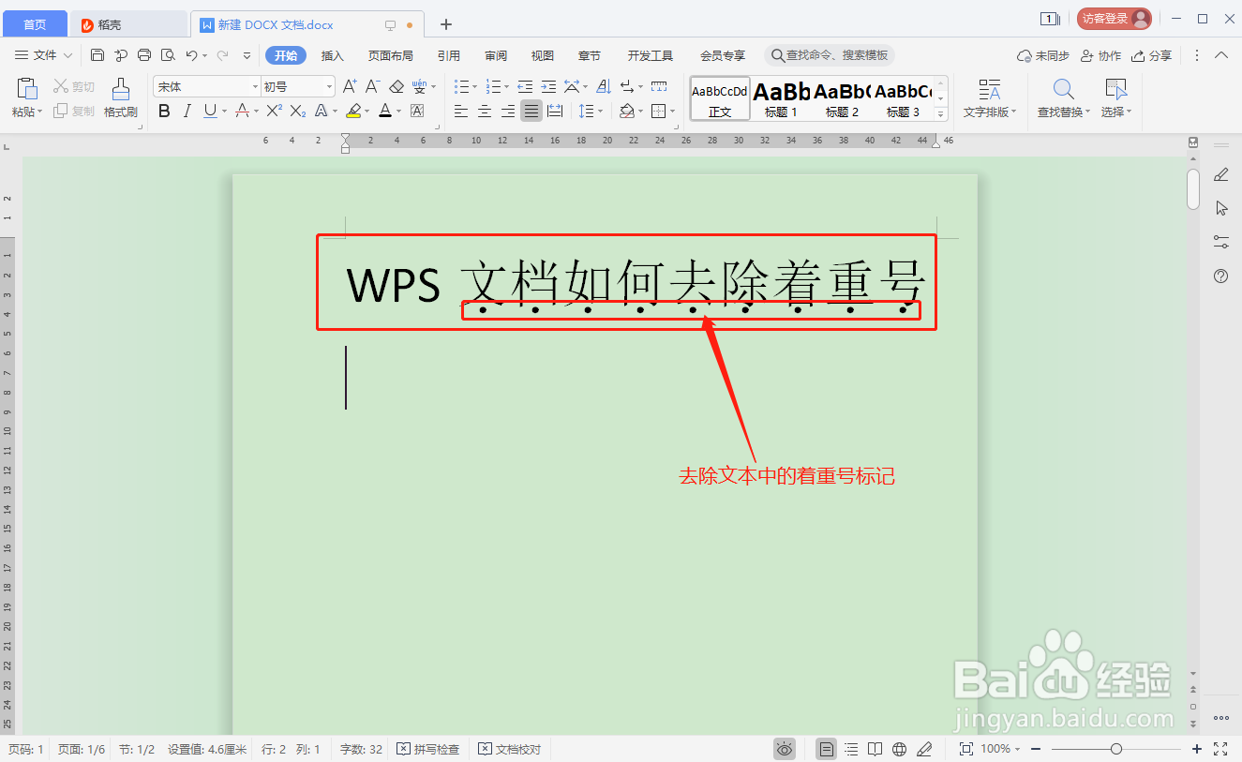Click the highlight color marker swatch
The image size is (1242, 762).
(352, 112)
